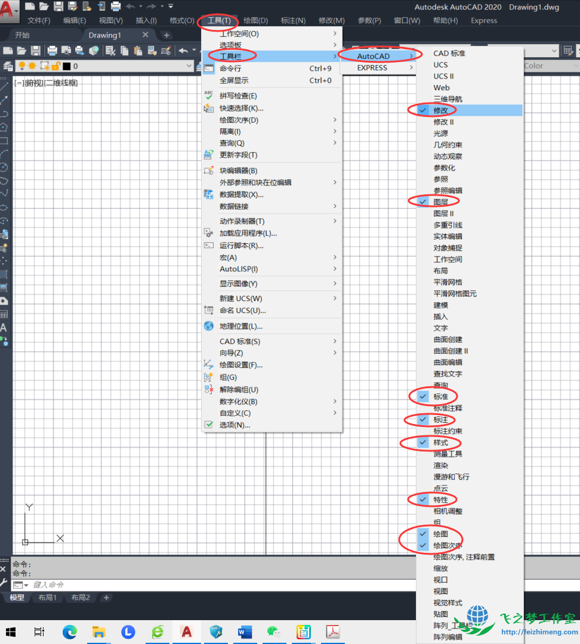Expand 选项板 submenu

click(272, 45)
